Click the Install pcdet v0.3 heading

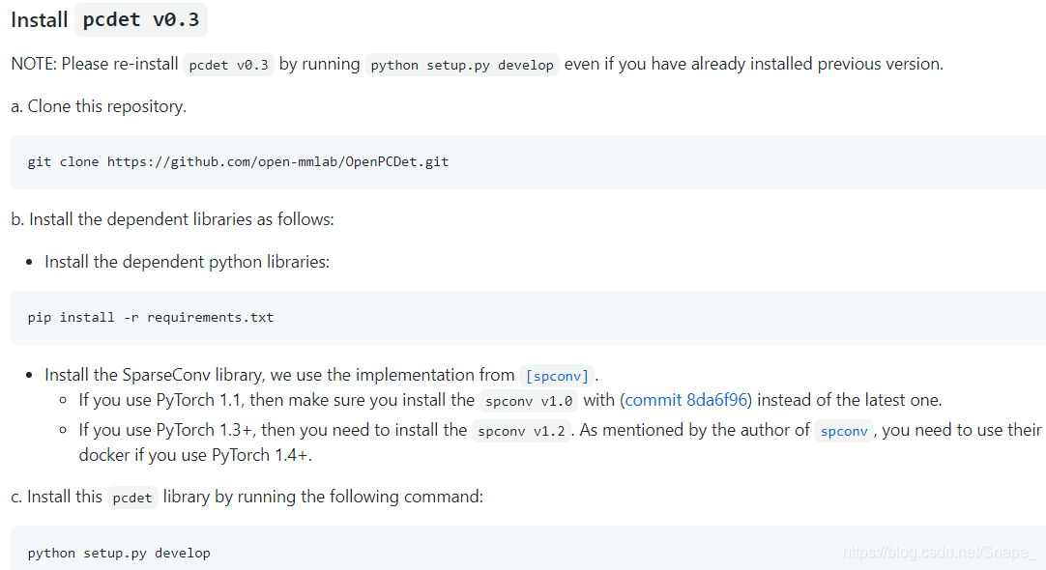[x=109, y=19]
